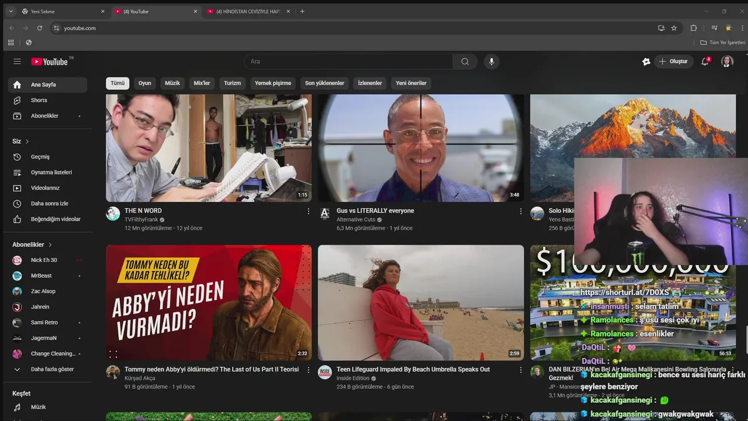The width and height of the screenshot is (748, 421).
Task: Open Müzik under Keşfet
Action: pyautogui.click(x=47, y=407)
